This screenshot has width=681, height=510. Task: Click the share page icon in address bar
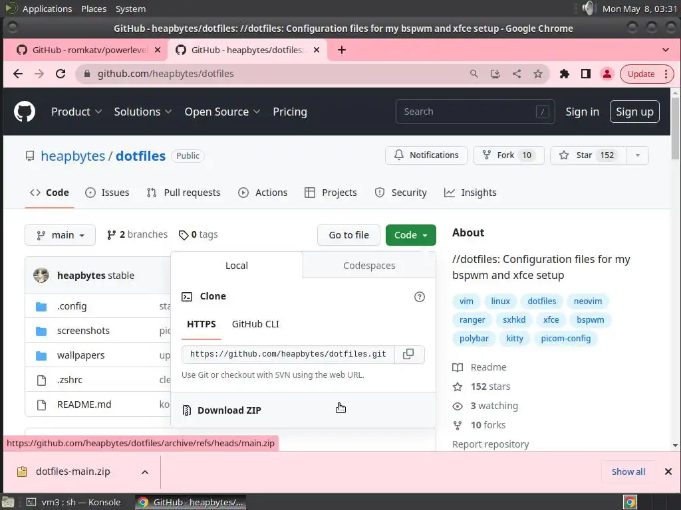click(516, 74)
